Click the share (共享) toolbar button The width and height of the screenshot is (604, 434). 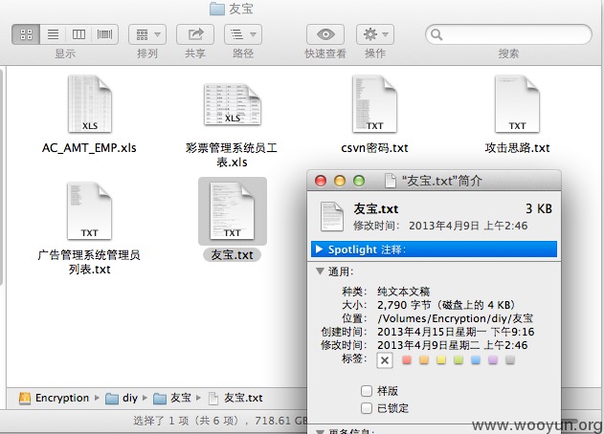(195, 34)
